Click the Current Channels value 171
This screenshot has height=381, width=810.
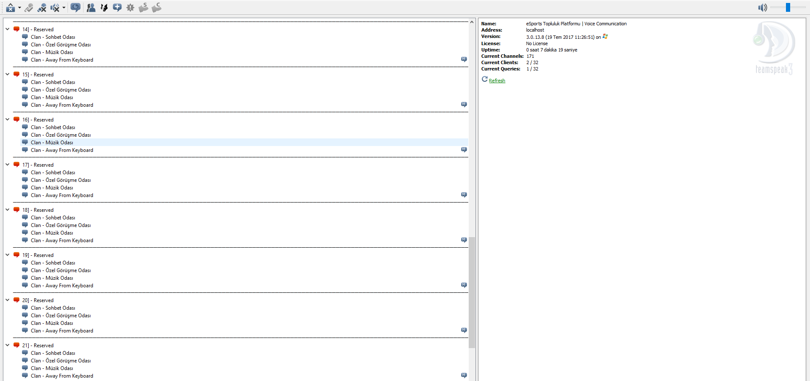530,56
